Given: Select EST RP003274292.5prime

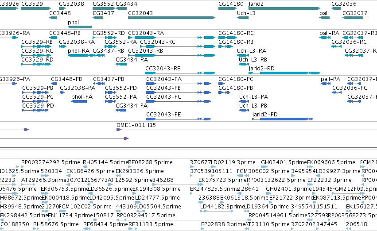Looking at the screenshot, I should [51, 162].
